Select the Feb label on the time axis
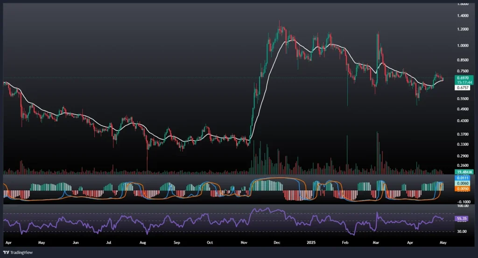The height and width of the screenshot is (258, 478). tap(345, 243)
